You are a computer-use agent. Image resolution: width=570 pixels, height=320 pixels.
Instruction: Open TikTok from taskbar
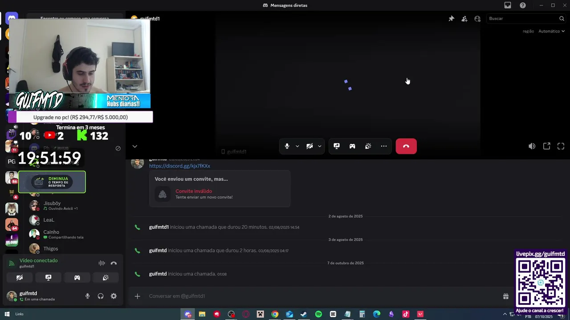406,314
